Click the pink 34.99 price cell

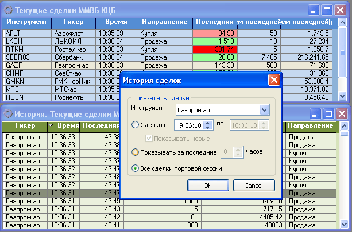(x=215, y=33)
